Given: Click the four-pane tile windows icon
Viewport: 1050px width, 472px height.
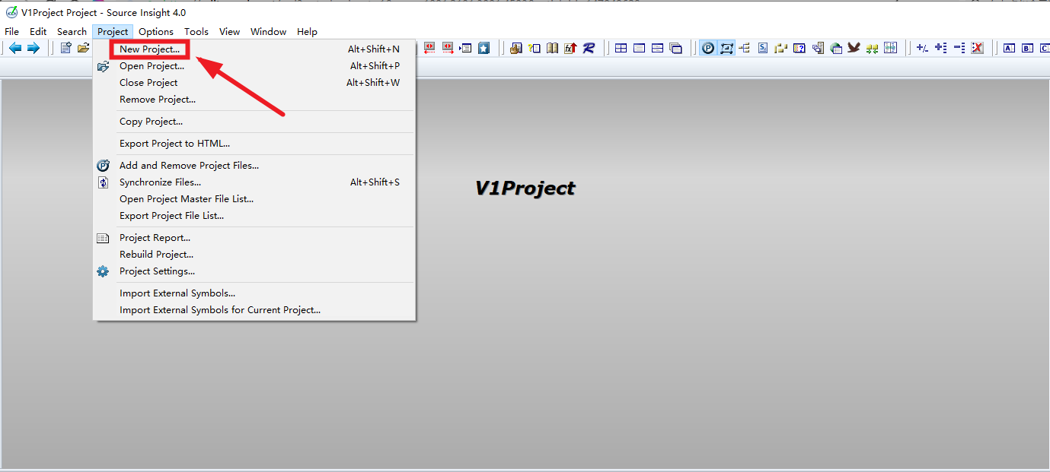Looking at the screenshot, I should click(x=621, y=48).
